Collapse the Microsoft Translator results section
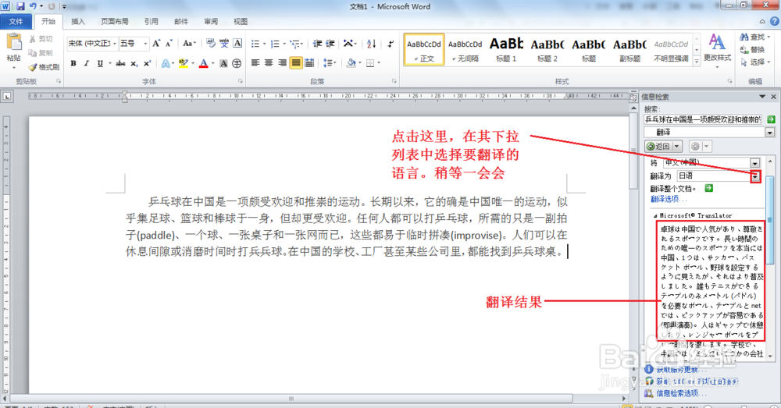The width and height of the screenshot is (781, 408). pyautogui.click(x=655, y=216)
